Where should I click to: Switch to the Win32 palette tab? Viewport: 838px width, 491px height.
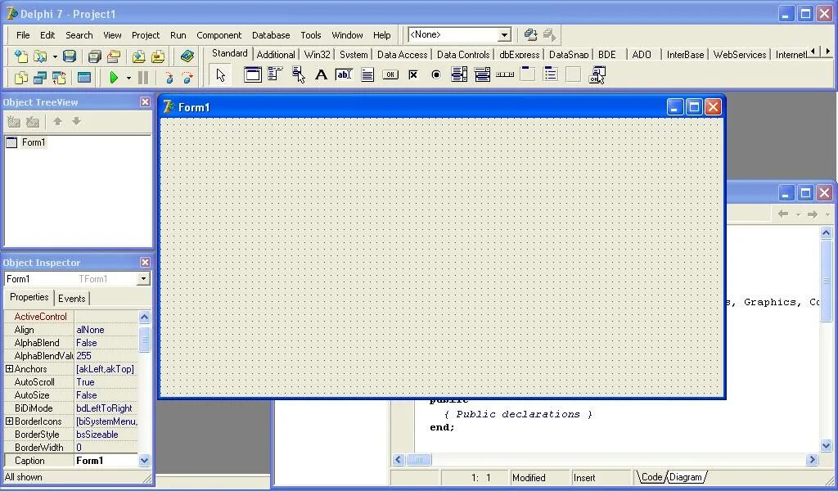point(317,55)
